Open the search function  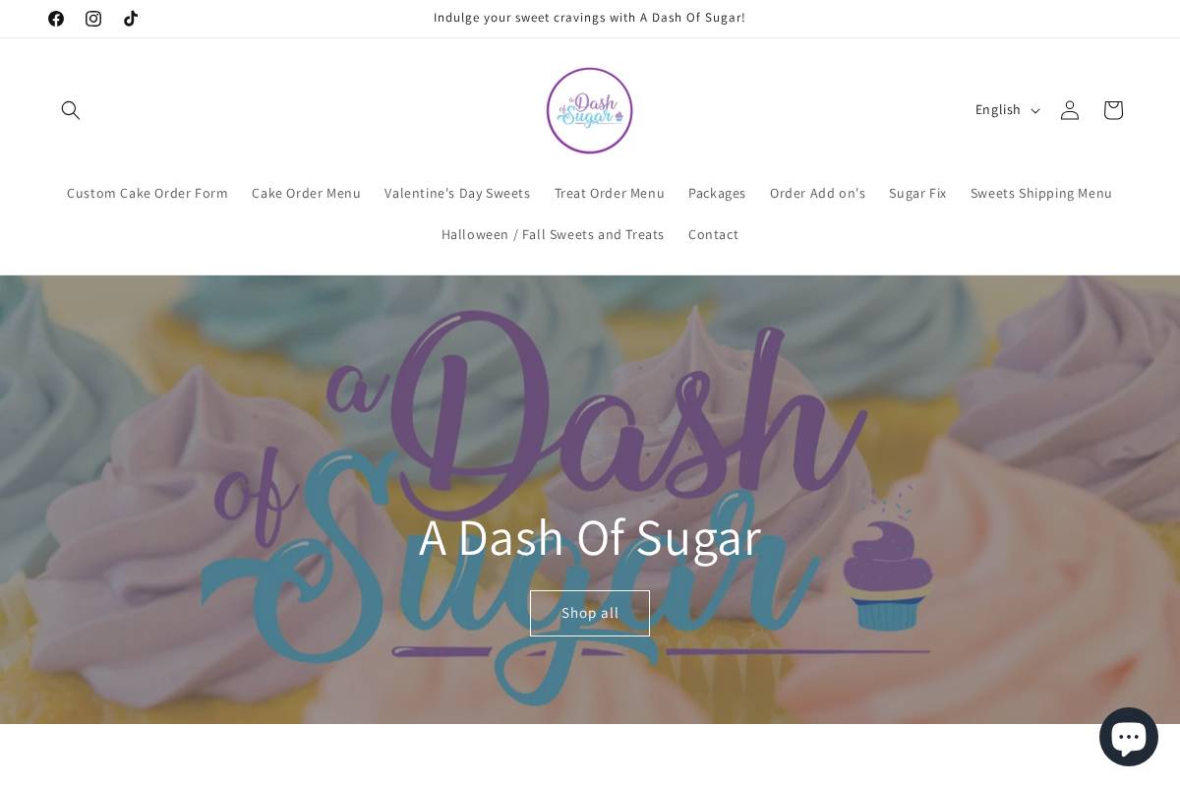click(x=71, y=110)
